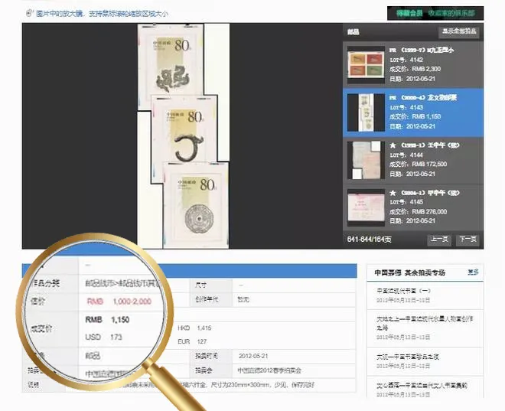The image size is (505, 411).
Task: Open the large stamp image in the viewer
Action: click(184, 136)
